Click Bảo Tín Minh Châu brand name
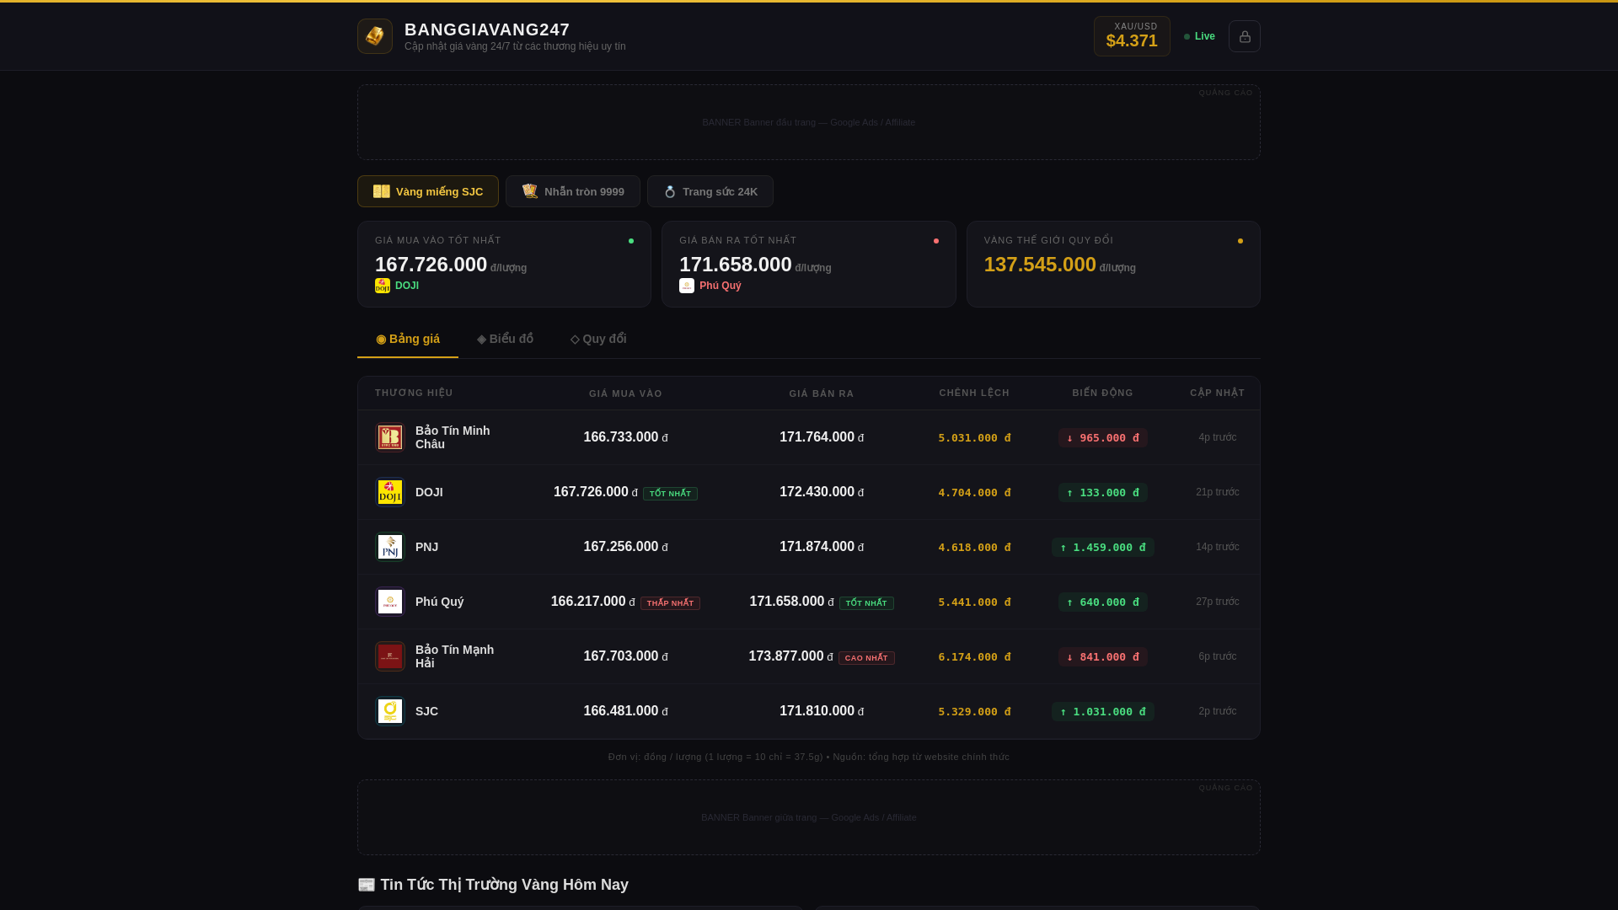Image resolution: width=1618 pixels, height=910 pixels. click(453, 437)
